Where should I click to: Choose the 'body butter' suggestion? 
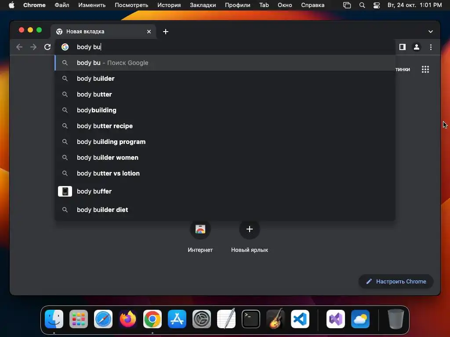[x=225, y=94]
